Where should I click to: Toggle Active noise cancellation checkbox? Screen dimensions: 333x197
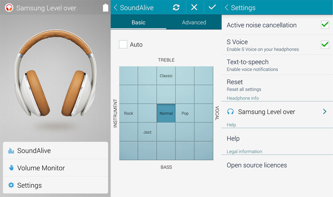click(325, 25)
